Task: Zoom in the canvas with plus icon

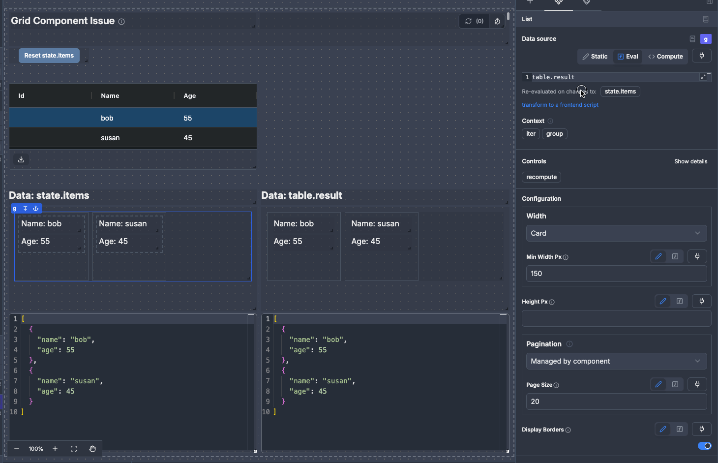Action: point(55,449)
